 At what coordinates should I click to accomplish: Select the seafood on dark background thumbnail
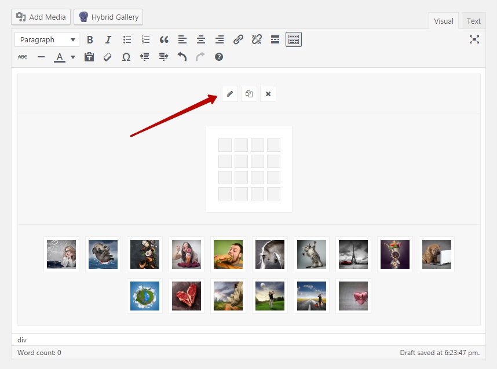coord(145,254)
